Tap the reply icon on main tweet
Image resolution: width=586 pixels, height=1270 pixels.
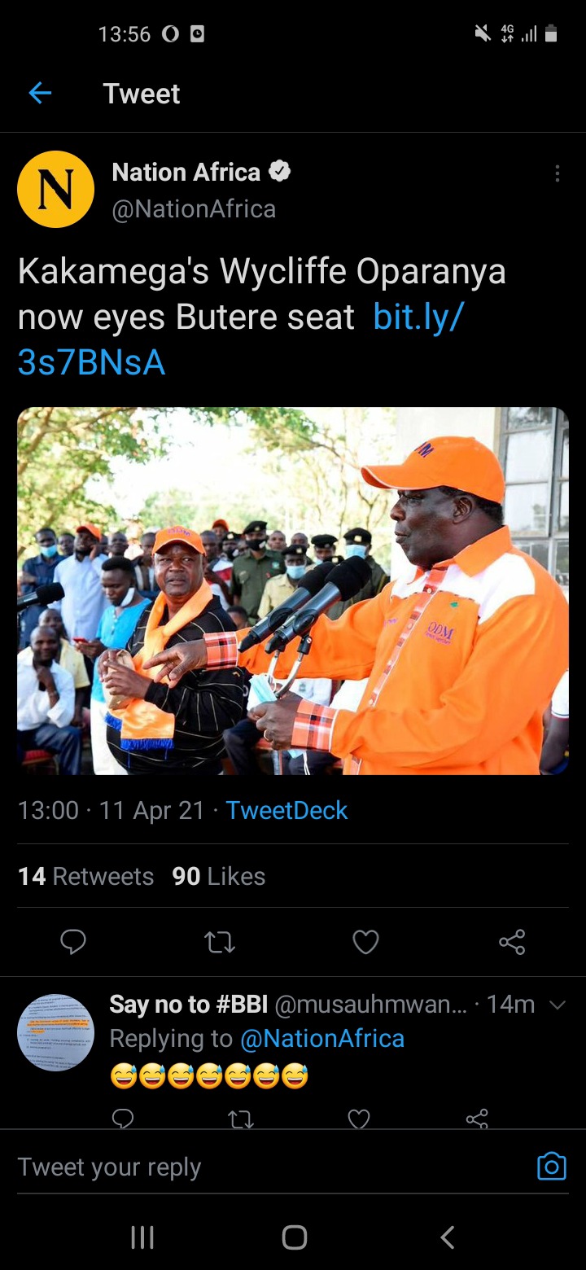tap(73, 942)
